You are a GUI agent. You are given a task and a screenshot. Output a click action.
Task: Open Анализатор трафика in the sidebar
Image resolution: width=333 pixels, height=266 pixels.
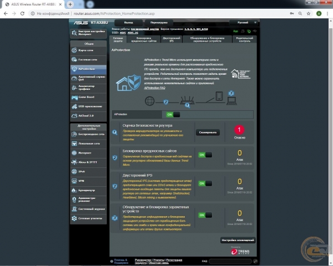[x=88, y=88]
